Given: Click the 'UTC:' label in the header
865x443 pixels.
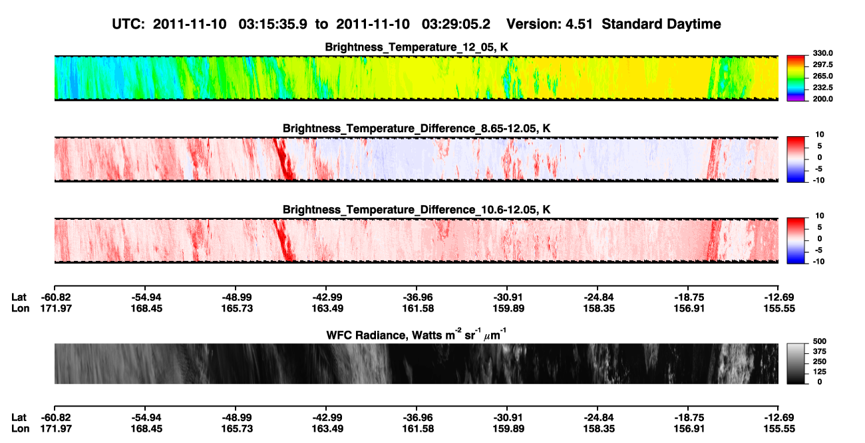Looking at the screenshot, I should pos(129,25).
